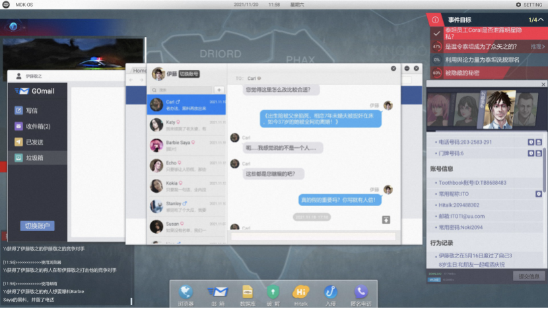The image size is (548, 309).
Task: Click the plus add-contact button in Hitalk
Action: pyautogui.click(x=219, y=90)
